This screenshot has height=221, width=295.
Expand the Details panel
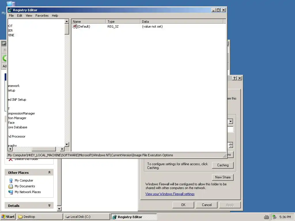coord(49,205)
